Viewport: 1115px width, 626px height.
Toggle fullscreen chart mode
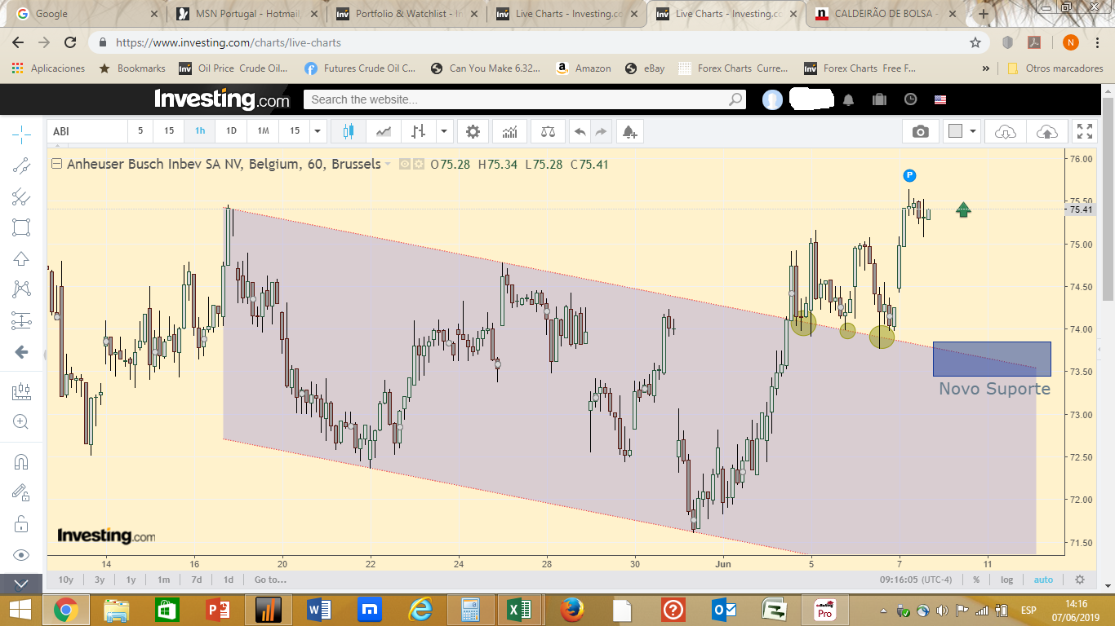point(1085,131)
